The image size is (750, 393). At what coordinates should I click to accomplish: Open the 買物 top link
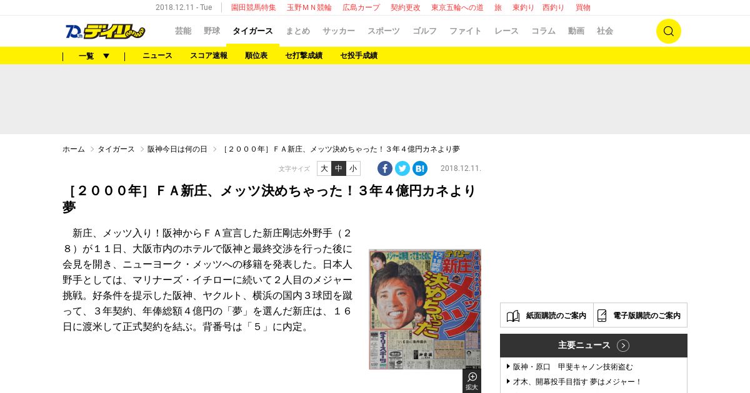point(583,7)
